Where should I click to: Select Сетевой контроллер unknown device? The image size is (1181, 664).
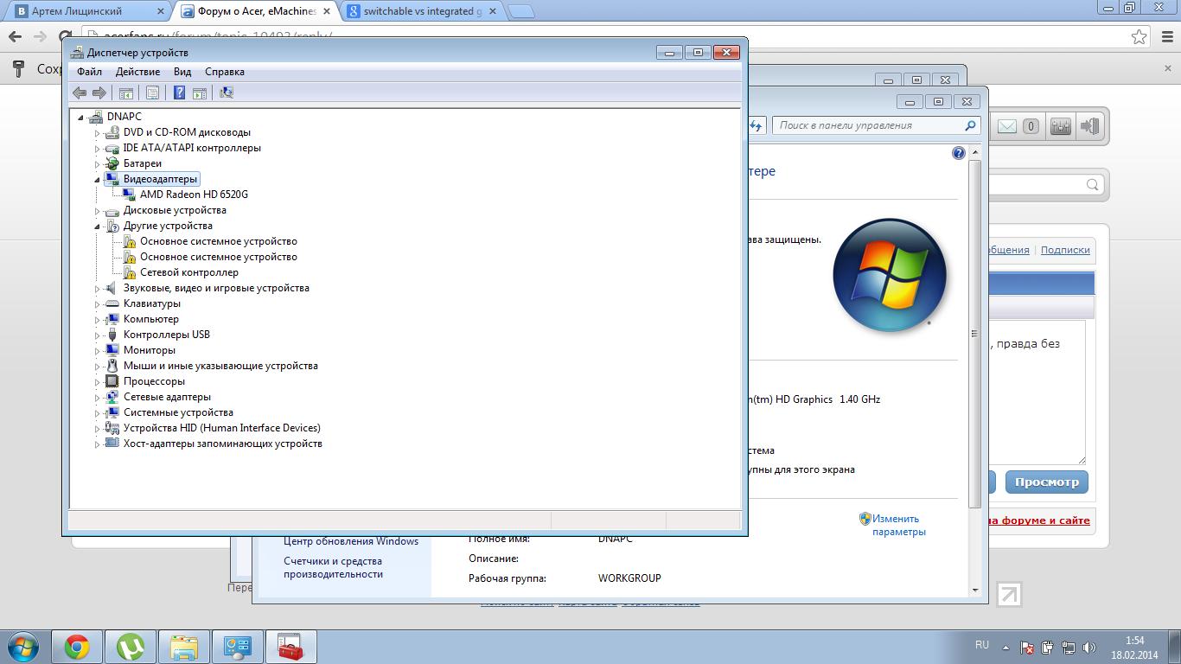pyautogui.click(x=188, y=272)
